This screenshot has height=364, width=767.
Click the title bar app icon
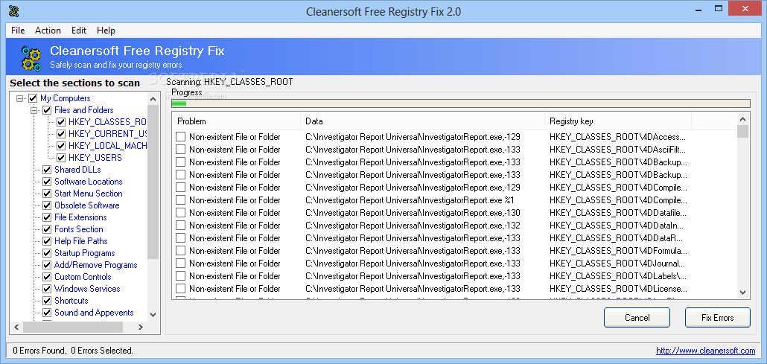click(x=13, y=10)
